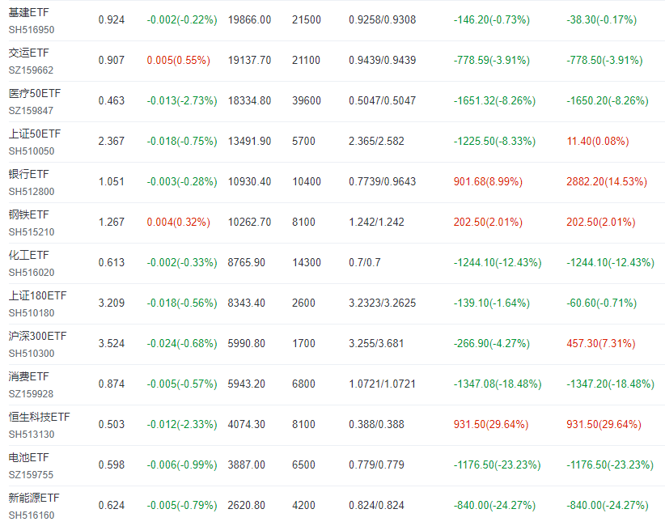Click the holding quantity 4200
The height and width of the screenshot is (526, 665).
point(303,505)
